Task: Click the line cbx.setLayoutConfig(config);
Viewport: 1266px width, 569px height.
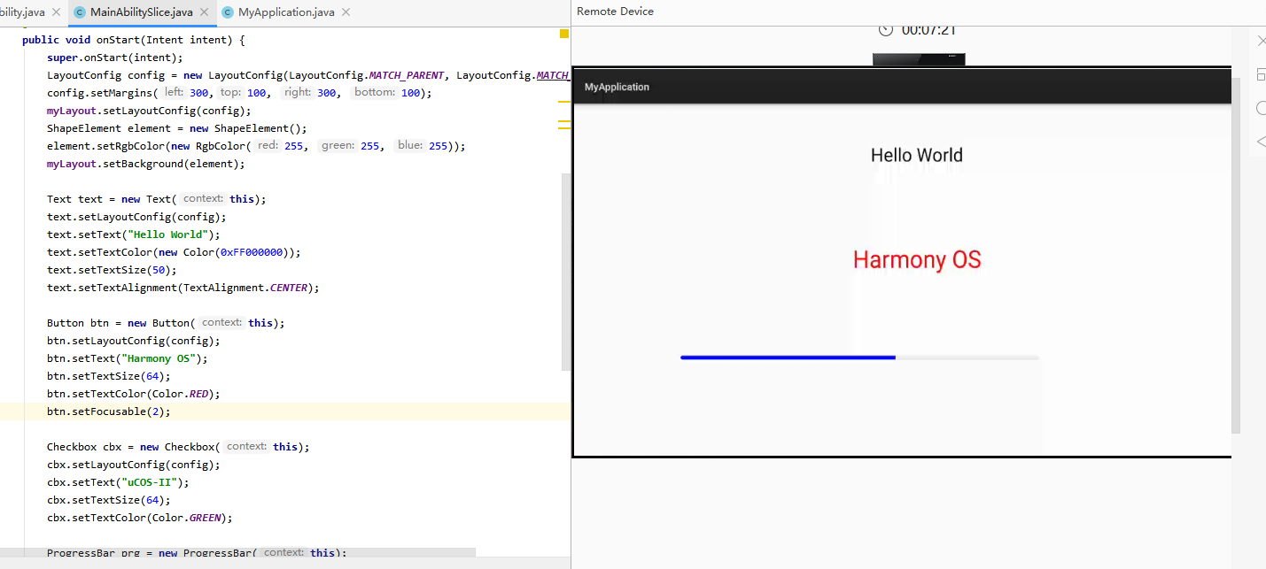Action: click(x=133, y=465)
